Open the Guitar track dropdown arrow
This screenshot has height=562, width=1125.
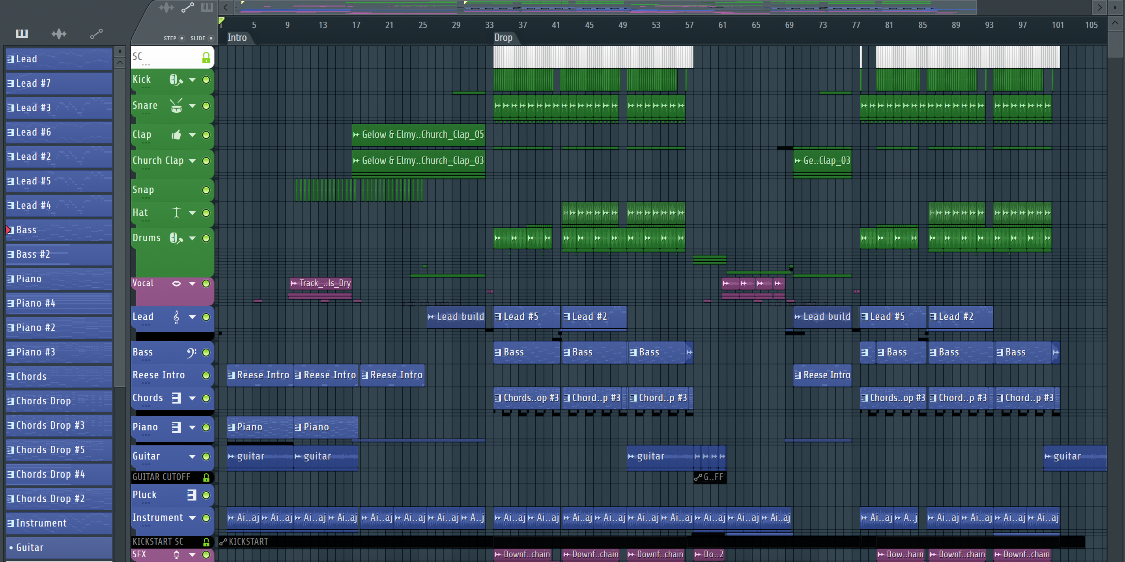(x=192, y=456)
